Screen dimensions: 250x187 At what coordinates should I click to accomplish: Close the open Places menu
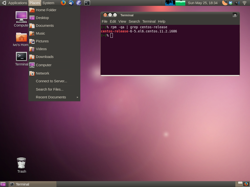click(35, 3)
